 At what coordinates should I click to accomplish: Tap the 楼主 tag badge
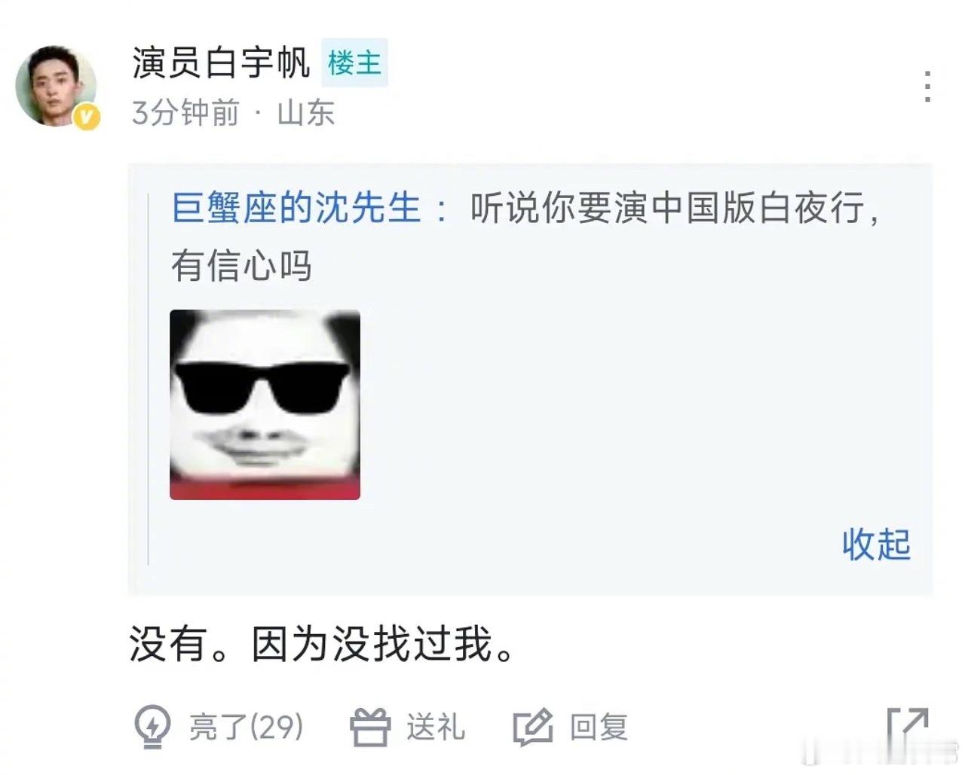pyautogui.click(x=354, y=63)
